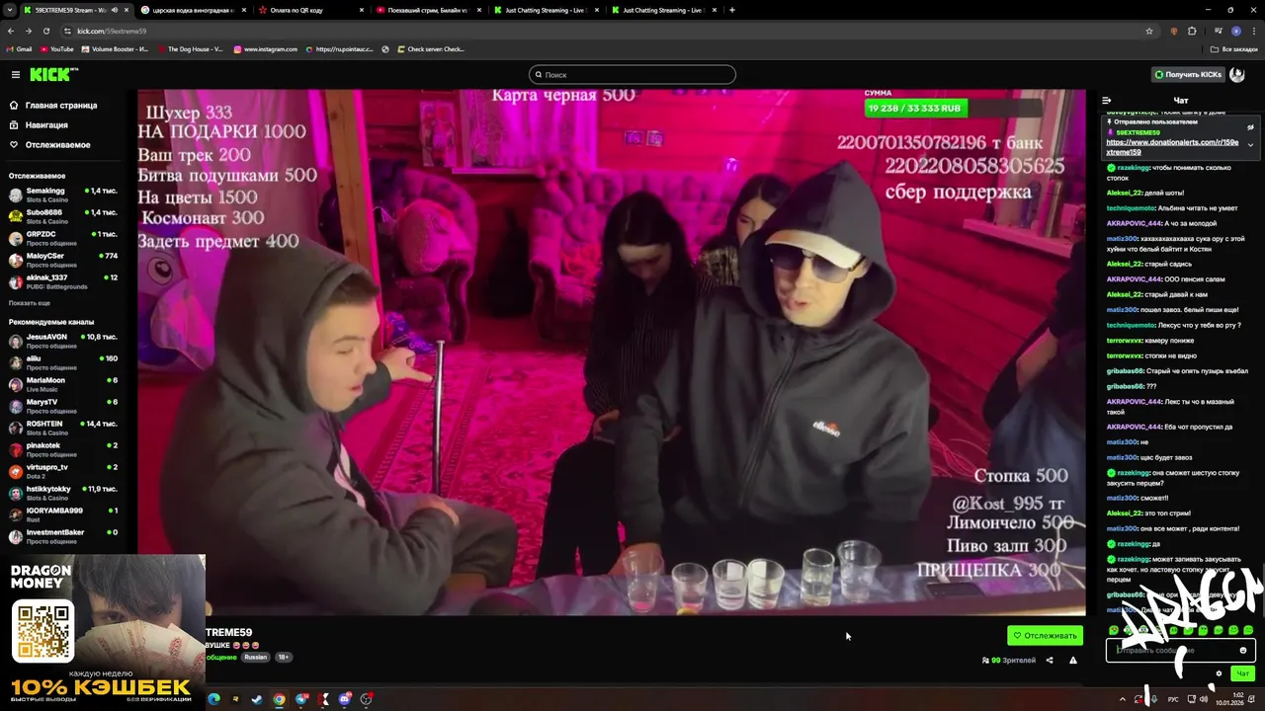
Task: Open virtuspro_tv recommended channel
Action: pyautogui.click(x=63, y=470)
